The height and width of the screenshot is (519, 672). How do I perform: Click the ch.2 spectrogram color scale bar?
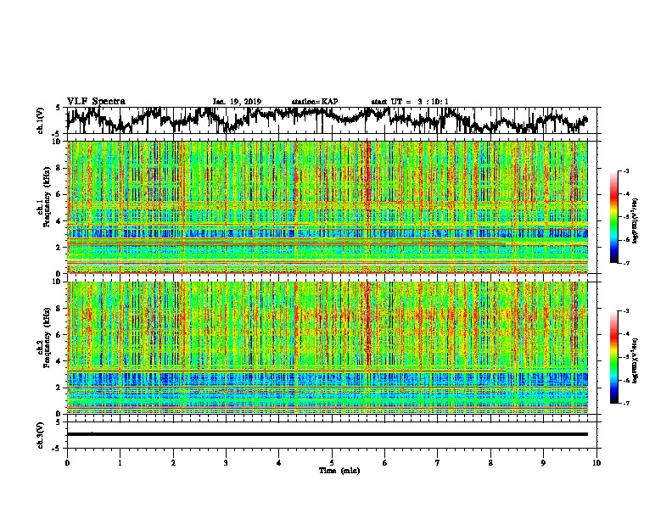click(x=613, y=357)
